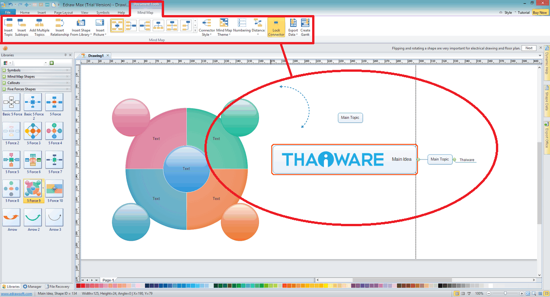
Task: Expand the Callouts library section
Action: 37,83
